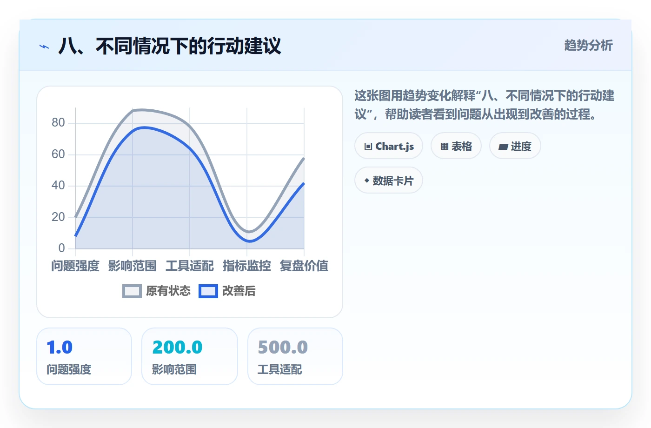Viewport: 651px width, 428px height.
Task: Click the 0 y-axis tick label
Action: click(x=61, y=248)
